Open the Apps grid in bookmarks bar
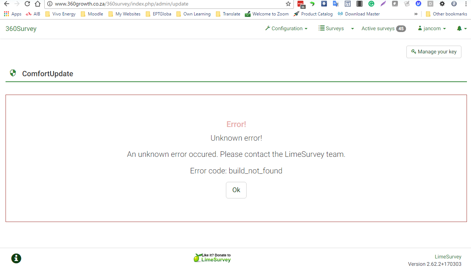471x268 pixels. click(x=13, y=14)
